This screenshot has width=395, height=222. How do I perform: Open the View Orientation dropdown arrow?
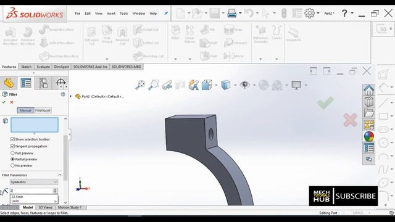(216, 85)
